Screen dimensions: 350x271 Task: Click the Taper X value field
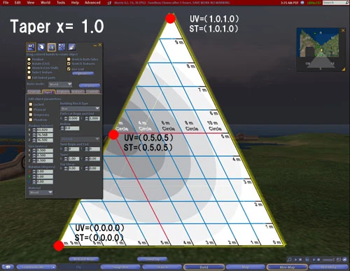[74, 159]
